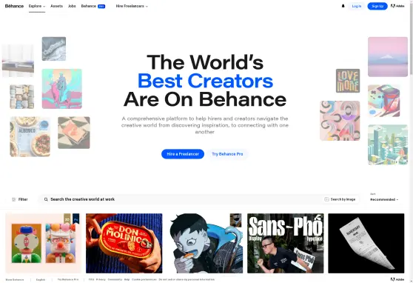
Task: Open Cookie preferences in footer
Action: 144,279
